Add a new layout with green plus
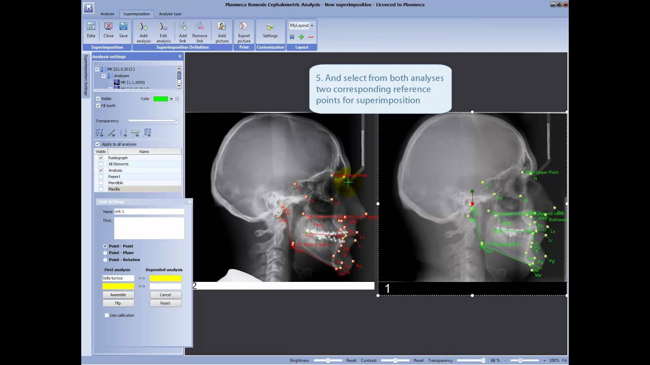Screen dimensions: 650x365 tap(301, 37)
